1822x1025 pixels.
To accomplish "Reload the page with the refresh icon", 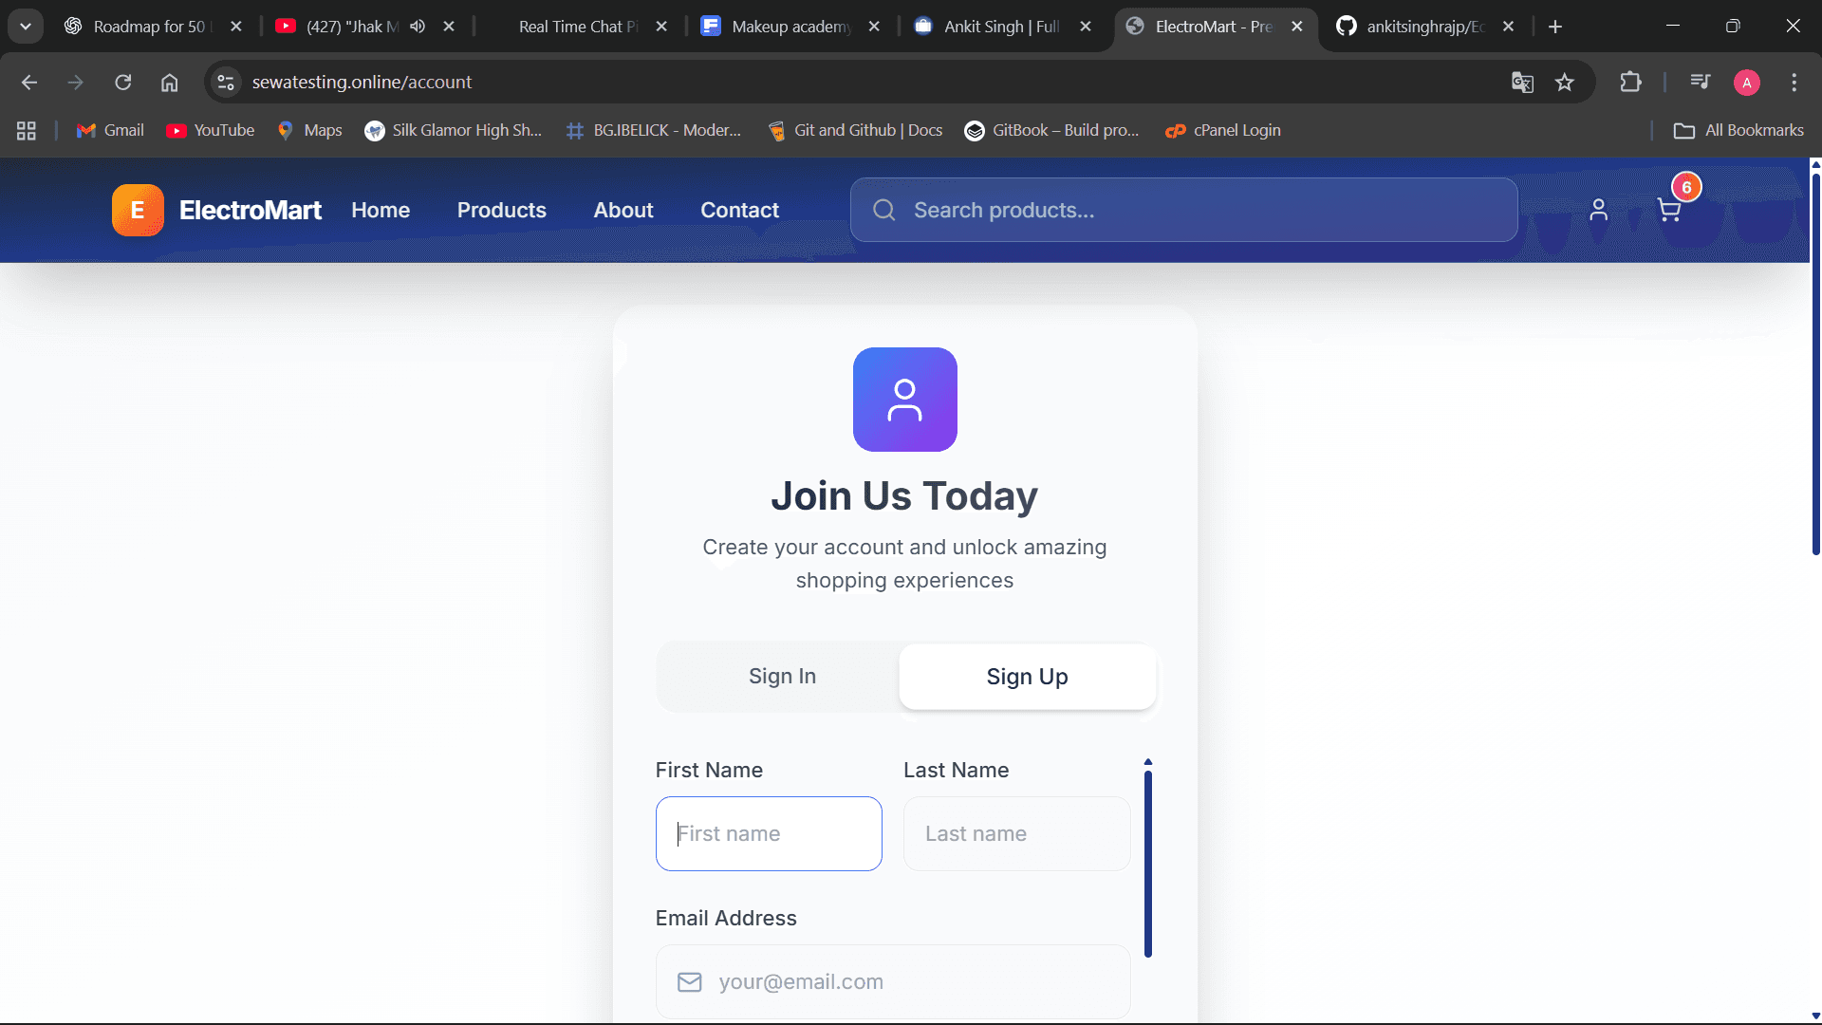I will point(123,83).
